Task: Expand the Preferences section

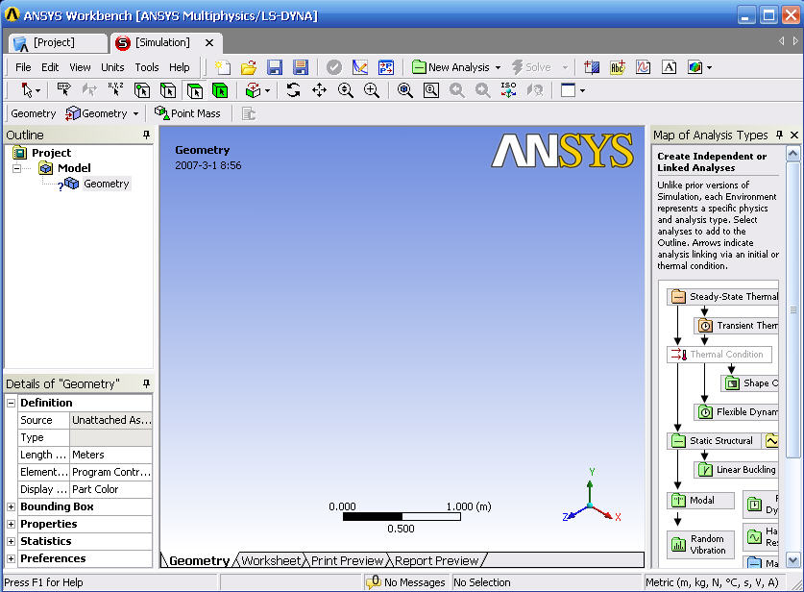Action: point(11,558)
